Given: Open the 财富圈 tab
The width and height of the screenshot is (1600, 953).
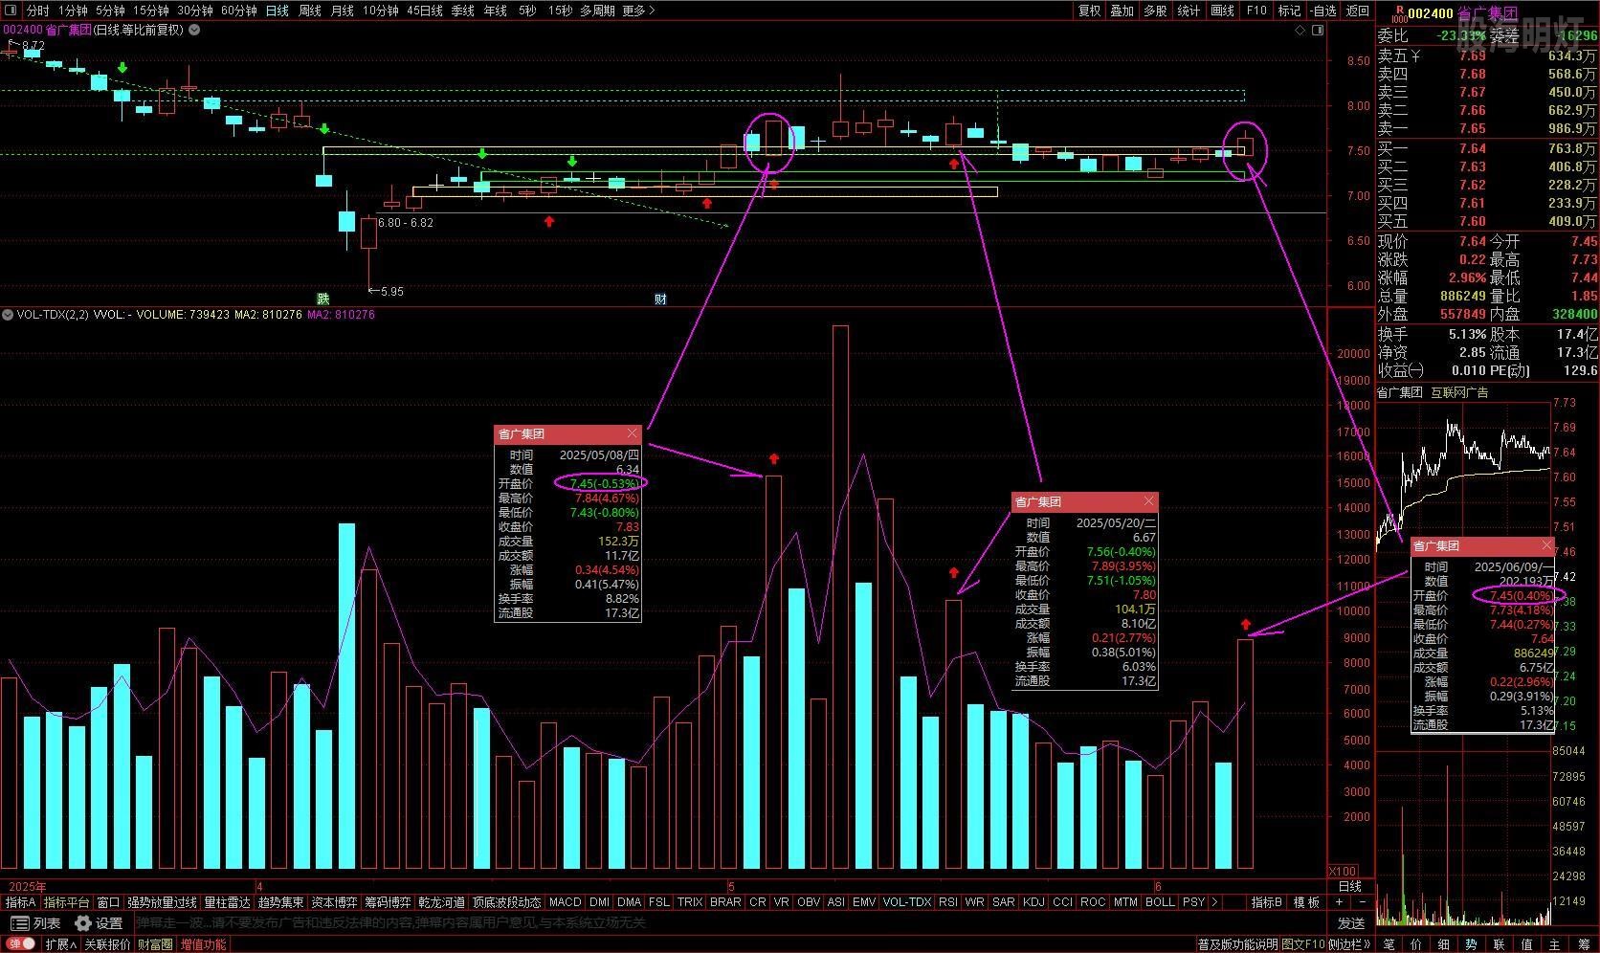Looking at the screenshot, I should [x=155, y=944].
